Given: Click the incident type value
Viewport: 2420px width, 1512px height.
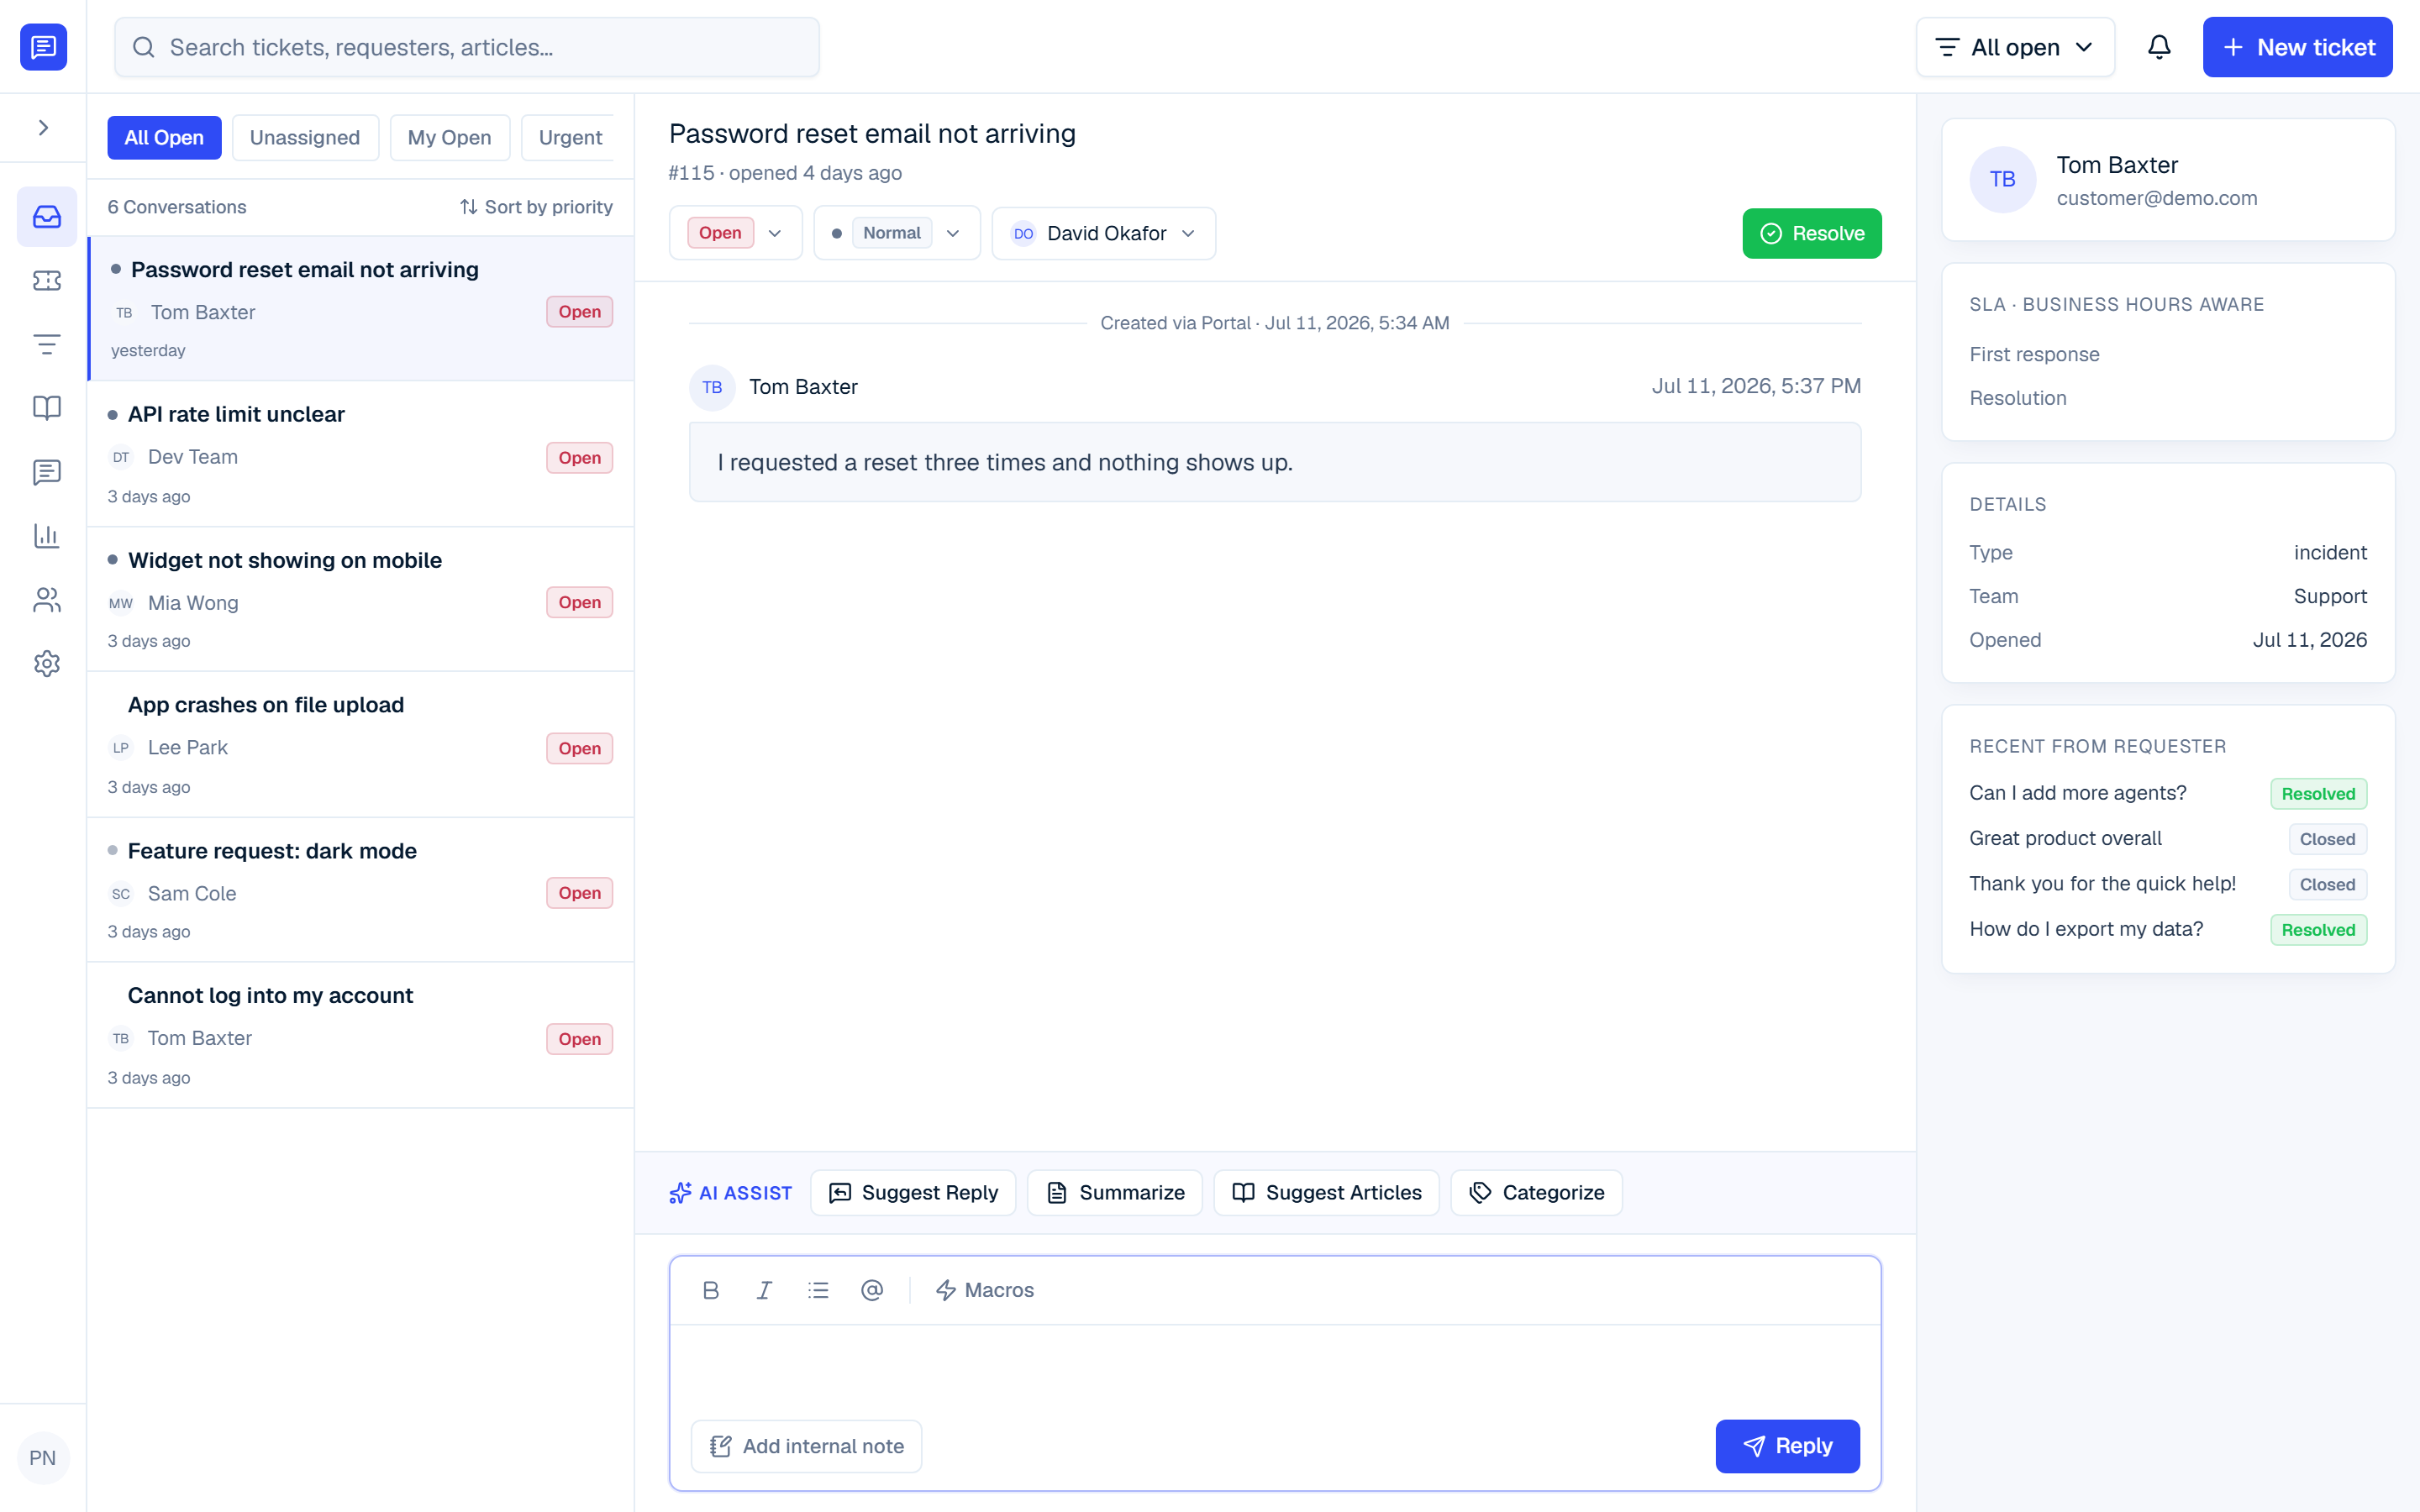Looking at the screenshot, I should (2330, 553).
